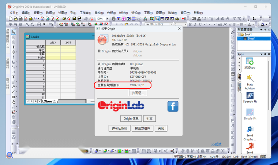Viewport: 278px width, 165px height.
Task: Open the Send Graphs to Word app
Action: click(250, 133)
